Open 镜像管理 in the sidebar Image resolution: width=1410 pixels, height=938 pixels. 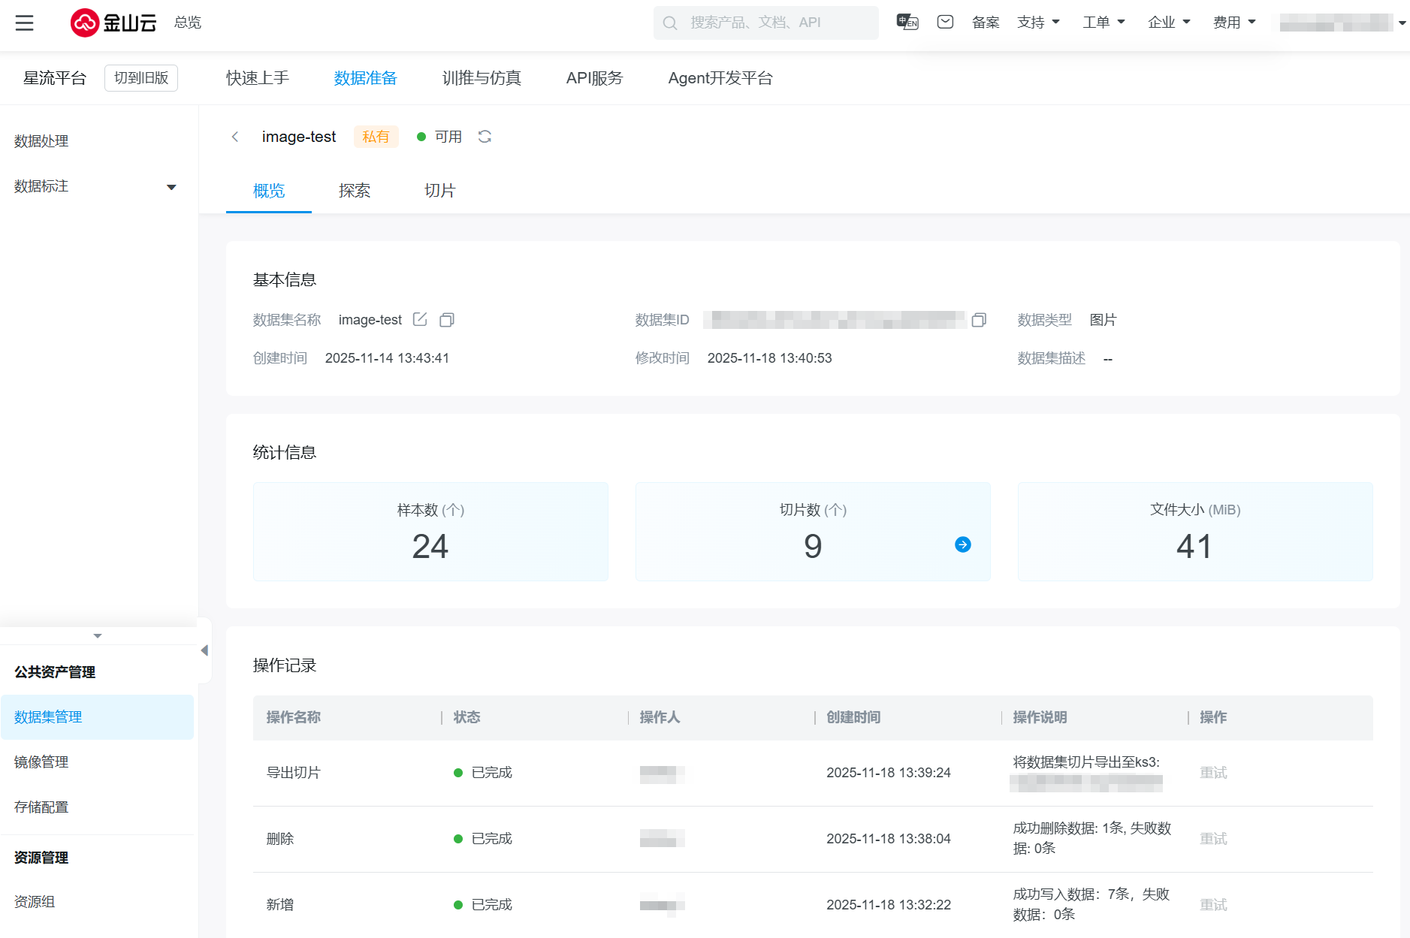point(41,762)
